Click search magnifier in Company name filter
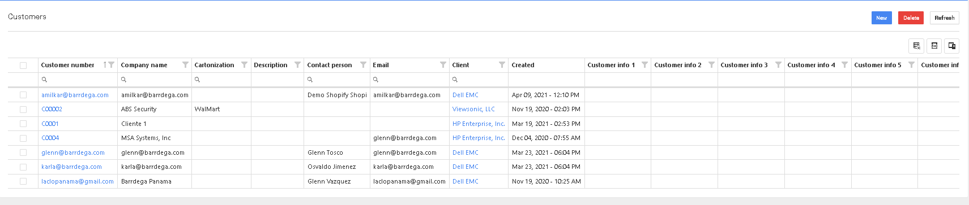This screenshot has height=205, width=969. (123, 80)
